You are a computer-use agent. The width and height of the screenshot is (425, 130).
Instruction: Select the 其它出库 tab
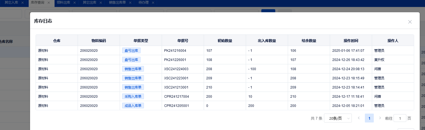coord(90,3)
